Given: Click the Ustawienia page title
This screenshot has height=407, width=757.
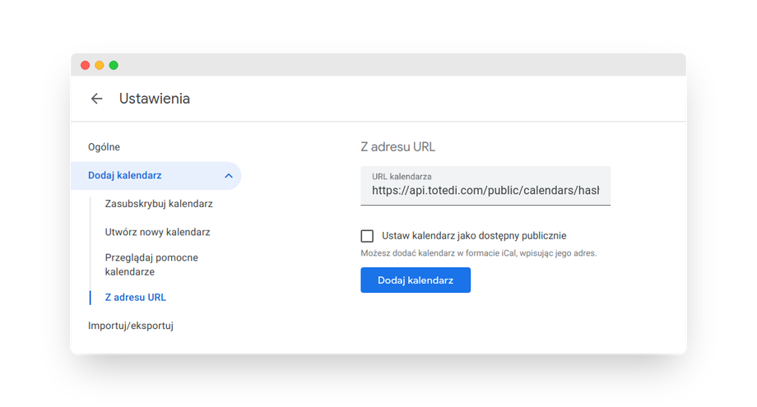Looking at the screenshot, I should [155, 99].
